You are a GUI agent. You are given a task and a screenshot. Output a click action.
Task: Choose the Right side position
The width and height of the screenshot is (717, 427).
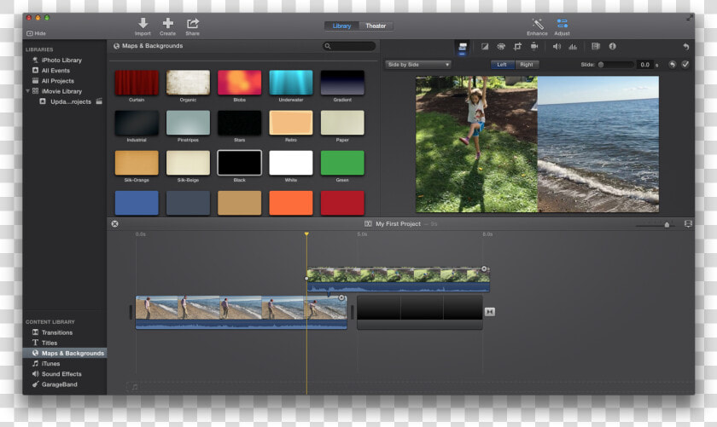[x=527, y=65]
